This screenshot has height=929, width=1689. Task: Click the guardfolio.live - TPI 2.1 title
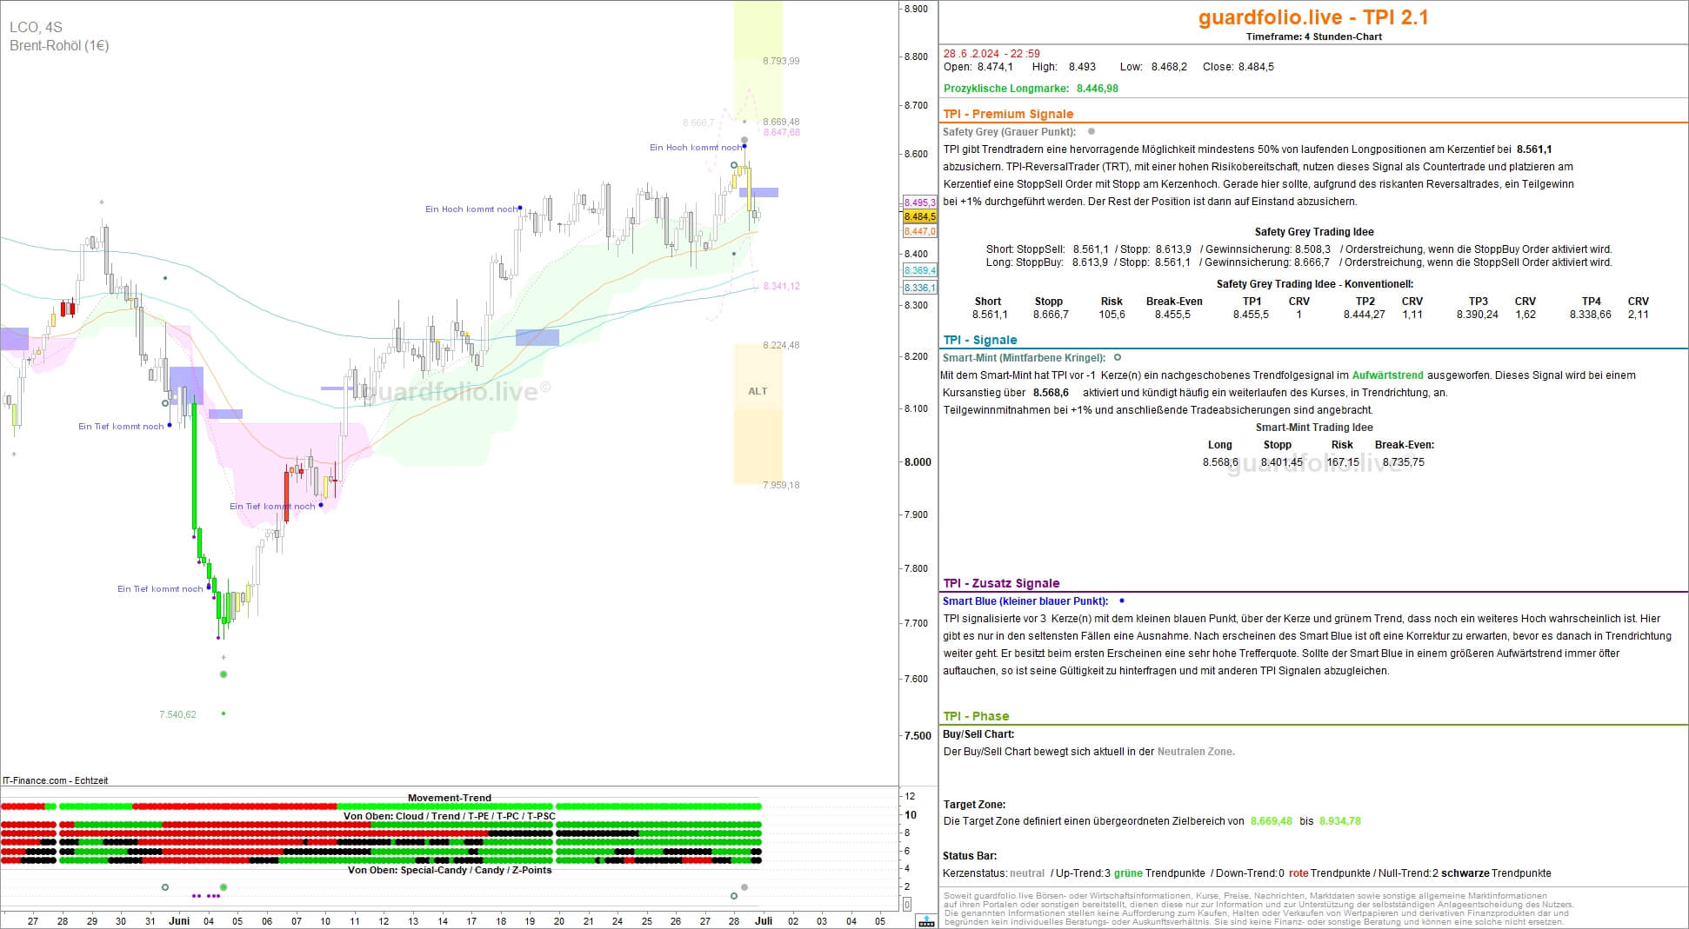coord(1313,17)
